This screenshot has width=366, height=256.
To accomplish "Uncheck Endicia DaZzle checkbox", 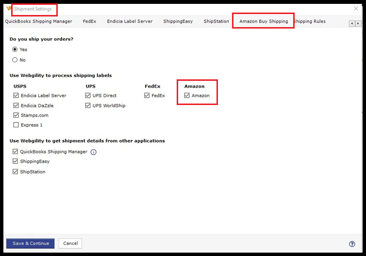I will coord(16,105).
